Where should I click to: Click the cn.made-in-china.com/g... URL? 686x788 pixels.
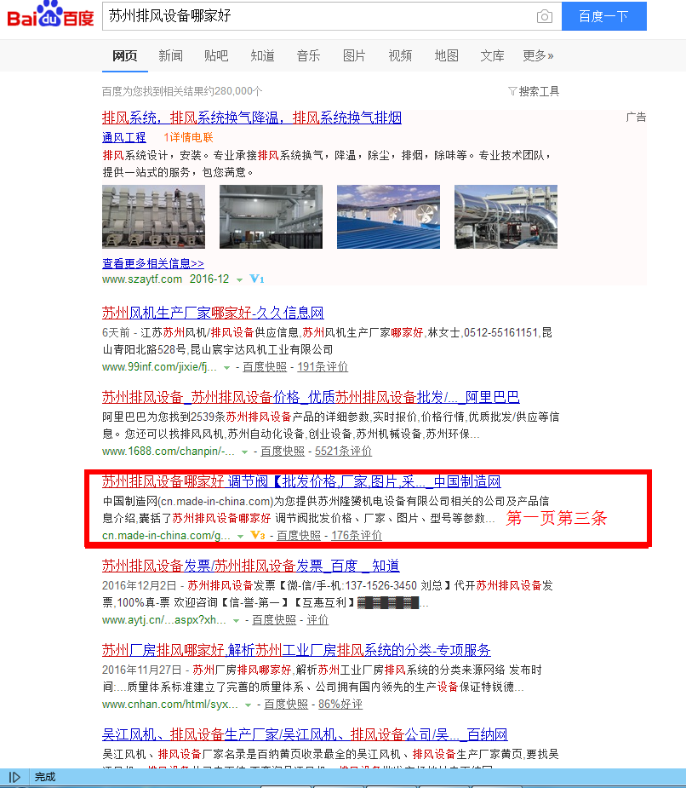(166, 536)
